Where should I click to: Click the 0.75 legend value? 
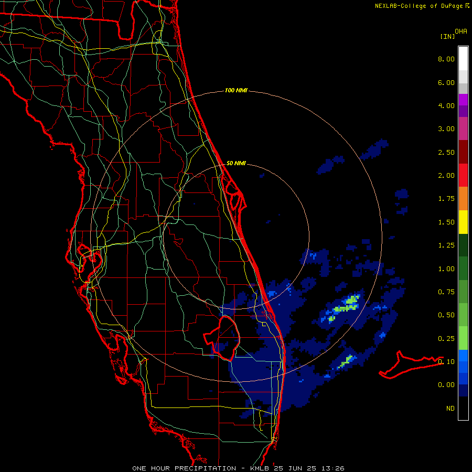[446, 292]
